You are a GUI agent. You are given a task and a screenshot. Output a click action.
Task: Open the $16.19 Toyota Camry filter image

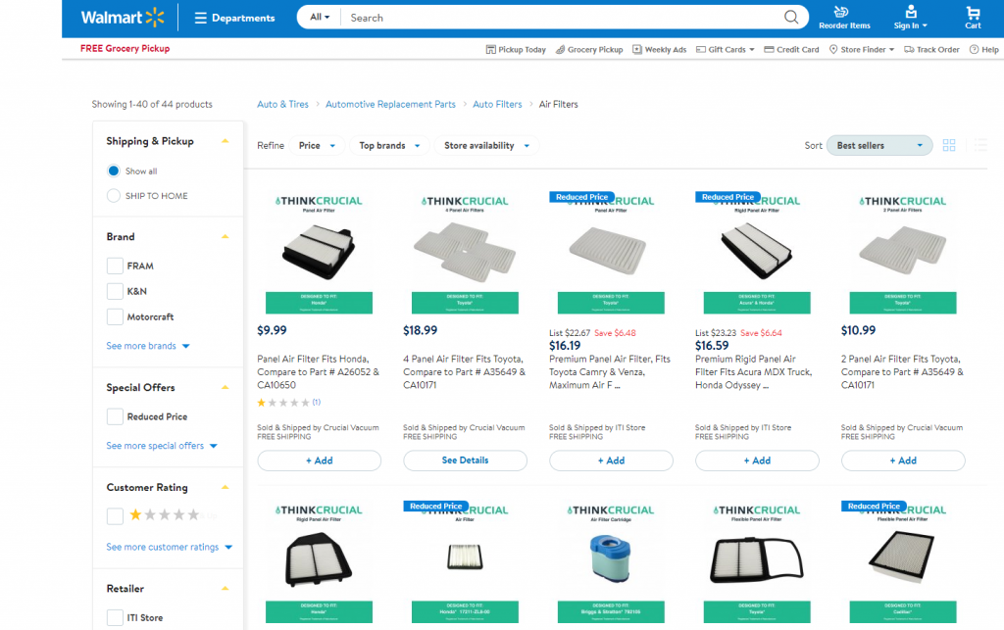[x=611, y=254]
